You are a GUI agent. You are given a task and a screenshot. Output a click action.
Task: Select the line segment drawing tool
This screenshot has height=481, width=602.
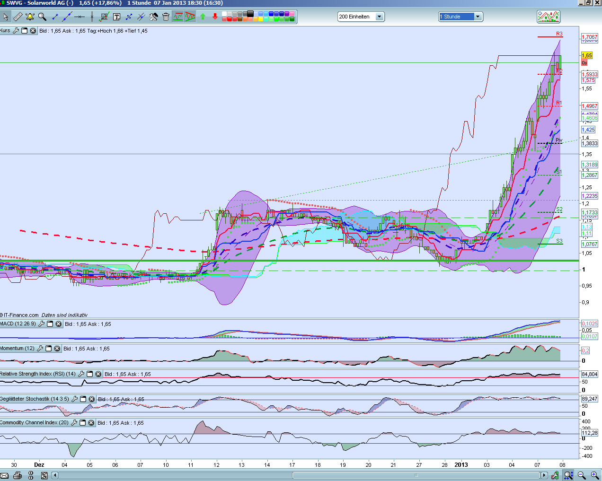(x=55, y=17)
